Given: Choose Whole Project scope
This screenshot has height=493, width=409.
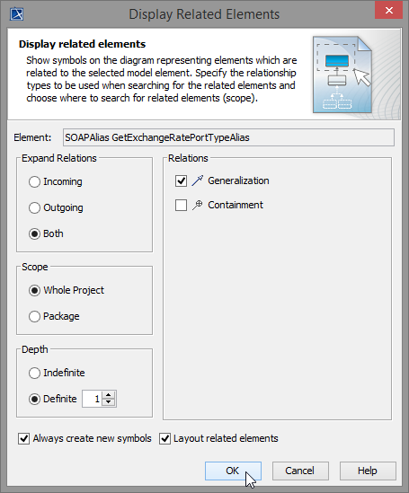Looking at the screenshot, I should point(34,290).
